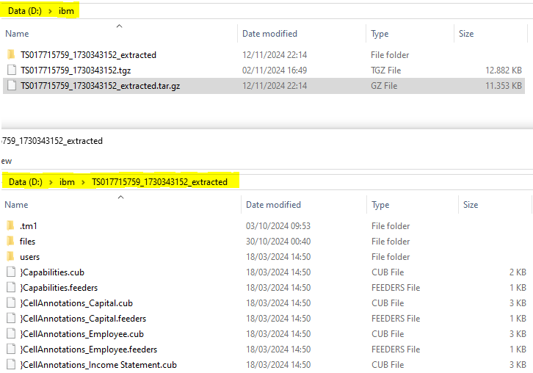
Task: Sort lower window by Name column
Action: tap(16, 205)
